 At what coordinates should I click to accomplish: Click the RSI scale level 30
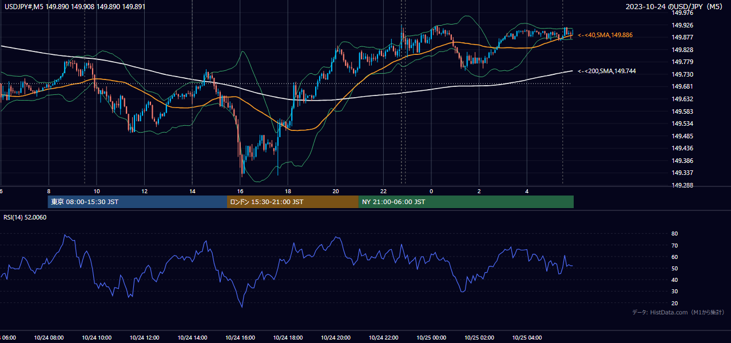coord(674,291)
